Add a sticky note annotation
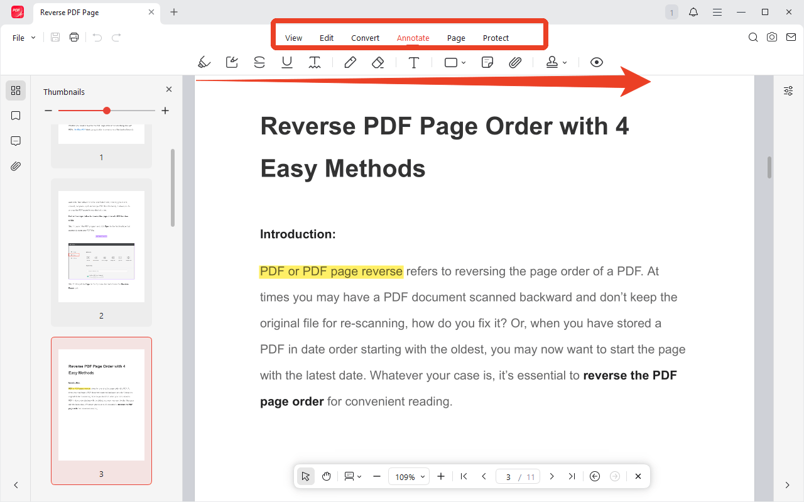The height and width of the screenshot is (502, 804). pyautogui.click(x=487, y=62)
